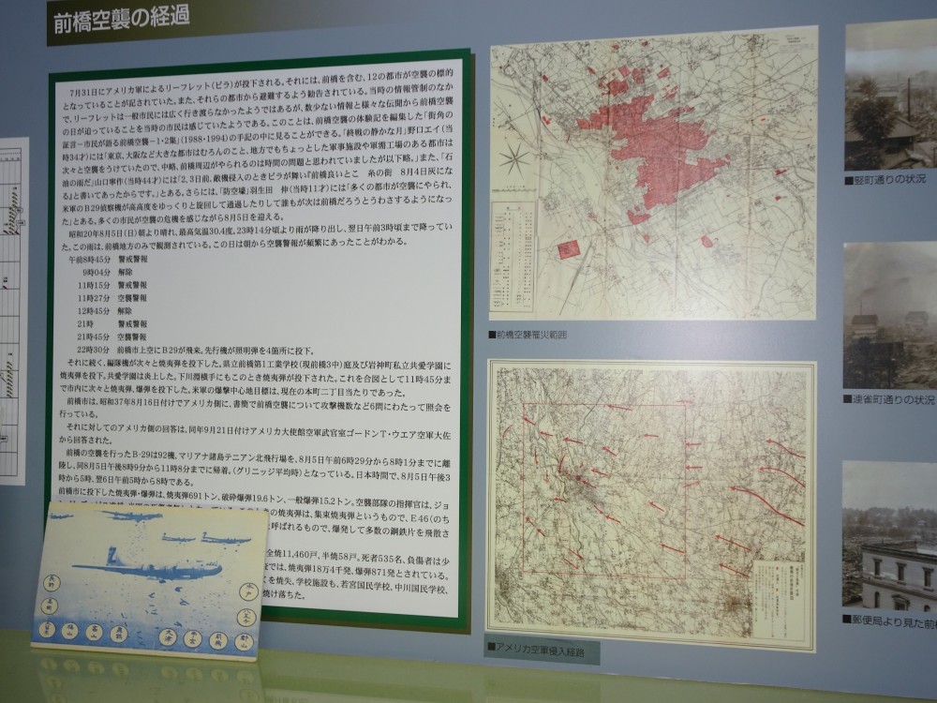Image resolution: width=937 pixels, height=703 pixels.
Task: Click the heading 前橋空襲の経過
Action: pos(121,20)
